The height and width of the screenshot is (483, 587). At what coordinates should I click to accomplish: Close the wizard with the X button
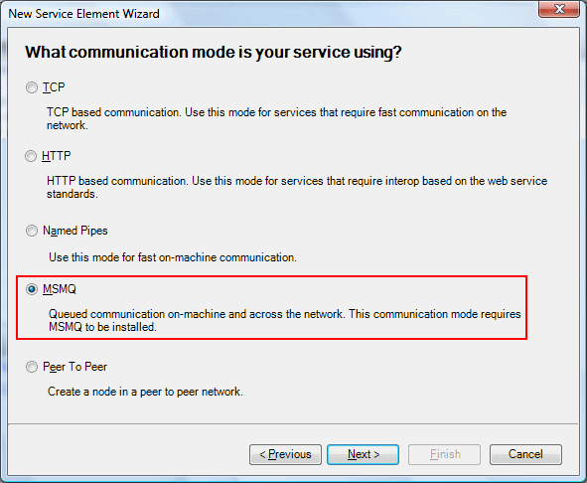(559, 9)
